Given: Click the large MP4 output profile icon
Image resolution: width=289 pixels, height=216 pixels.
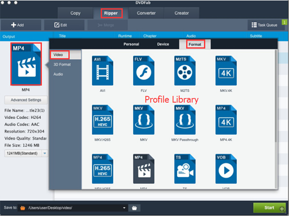Looking at the screenshot, I should tap(26, 64).
